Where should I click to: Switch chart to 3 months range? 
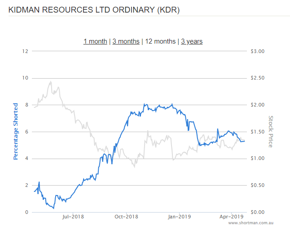126,41
